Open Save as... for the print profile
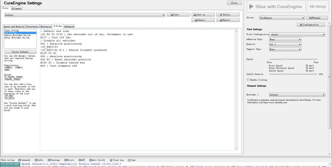332x167 pixels. (x=203, y=15)
